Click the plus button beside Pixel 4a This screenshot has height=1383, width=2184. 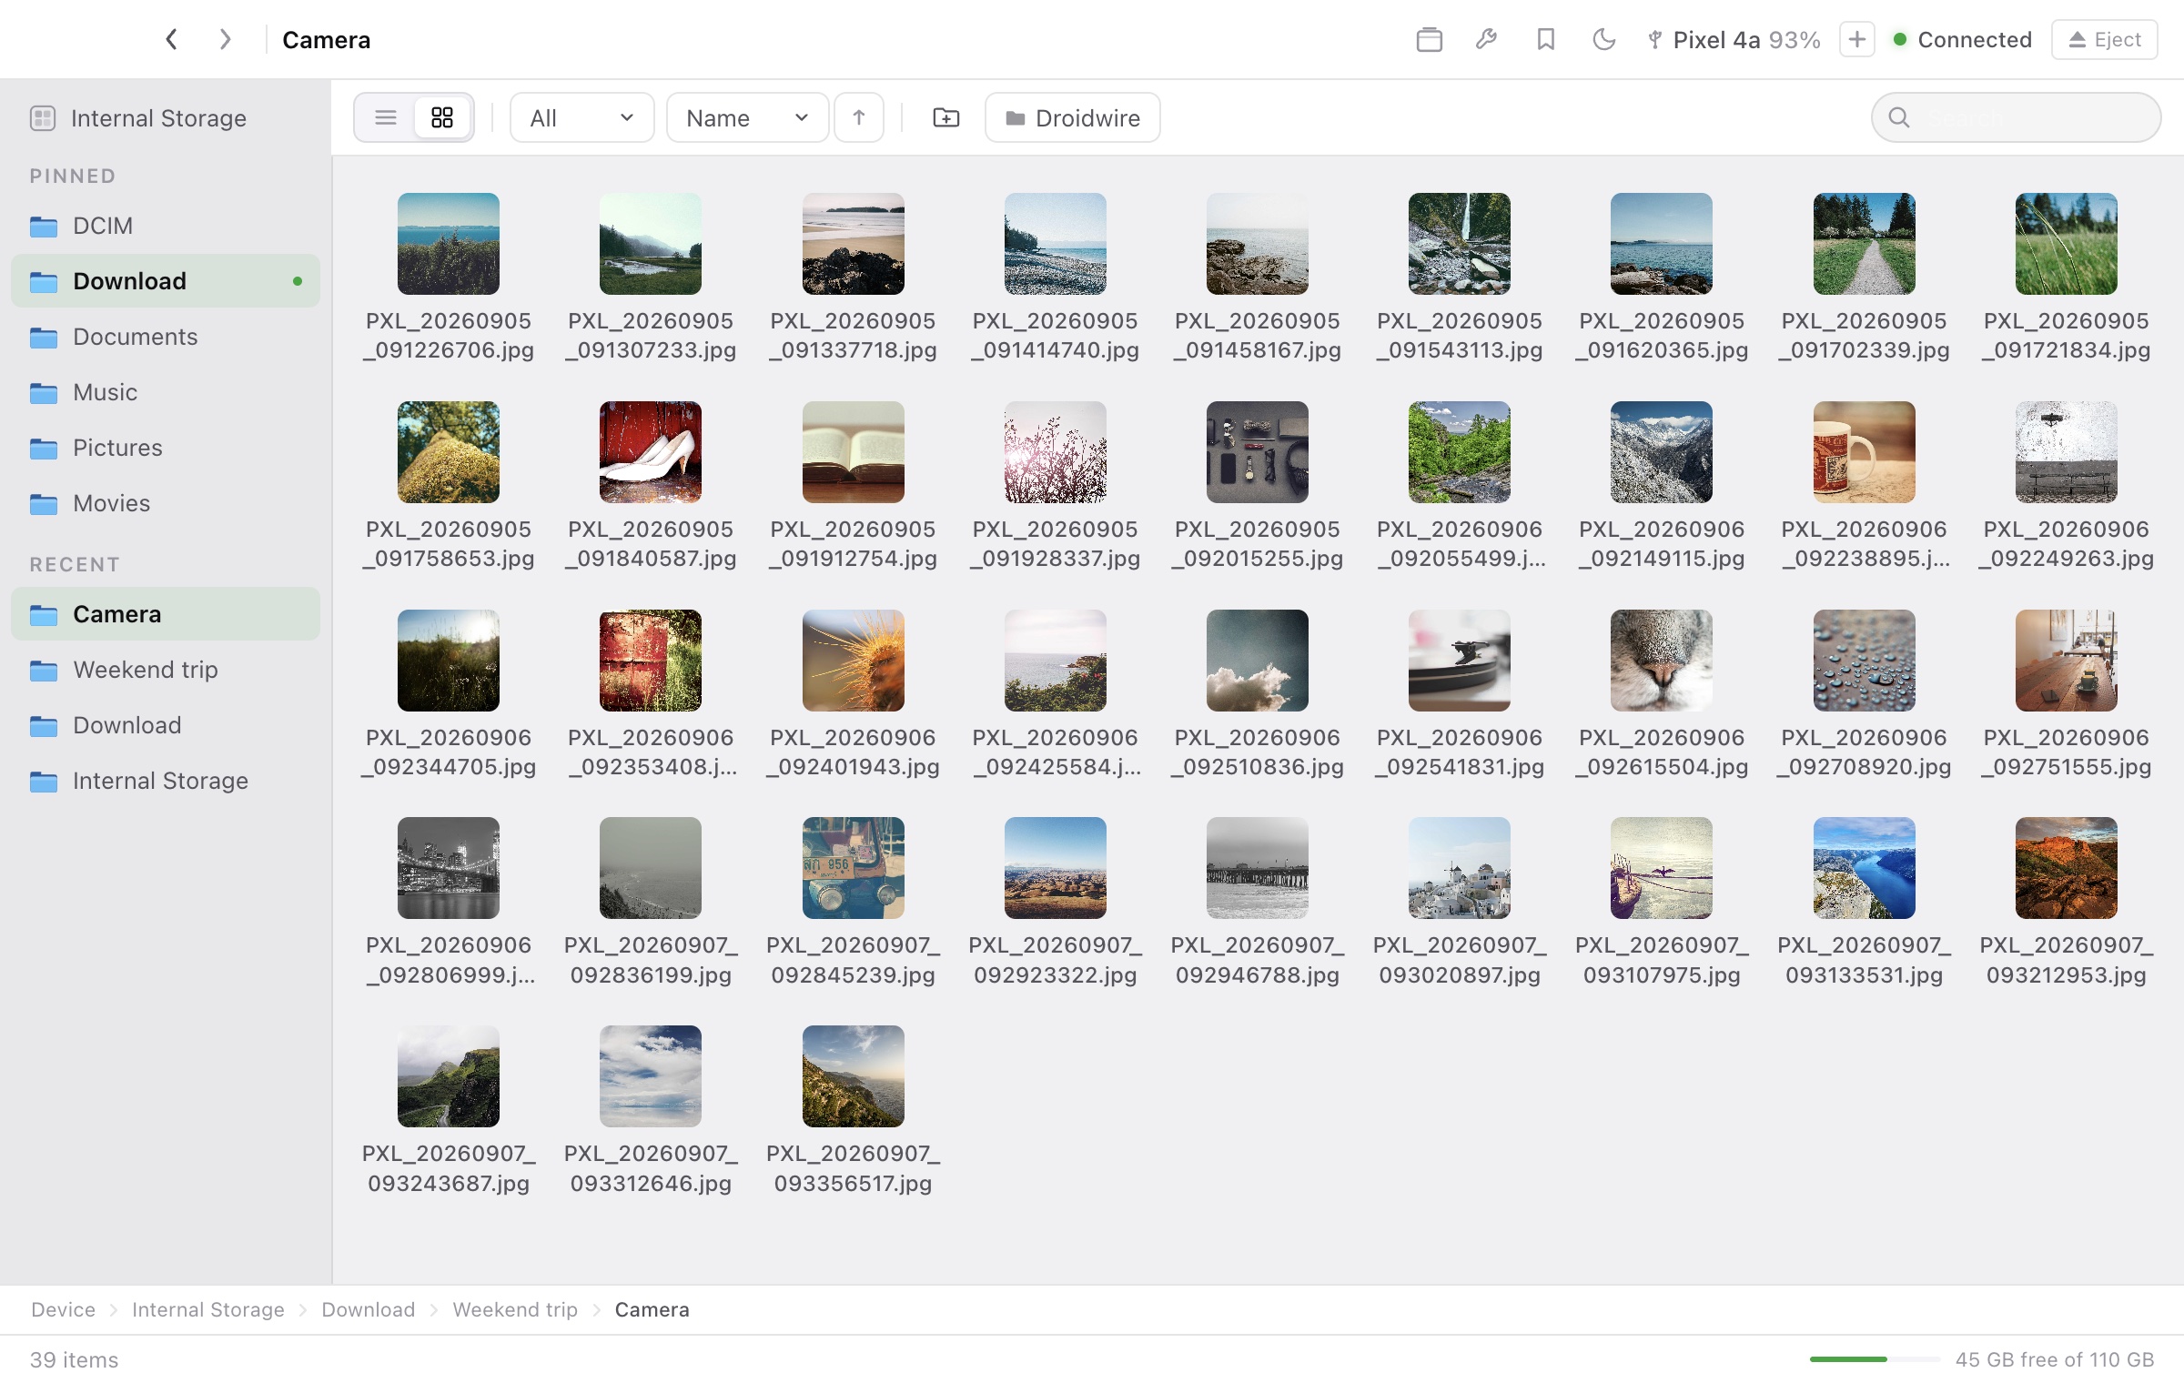pos(1856,39)
